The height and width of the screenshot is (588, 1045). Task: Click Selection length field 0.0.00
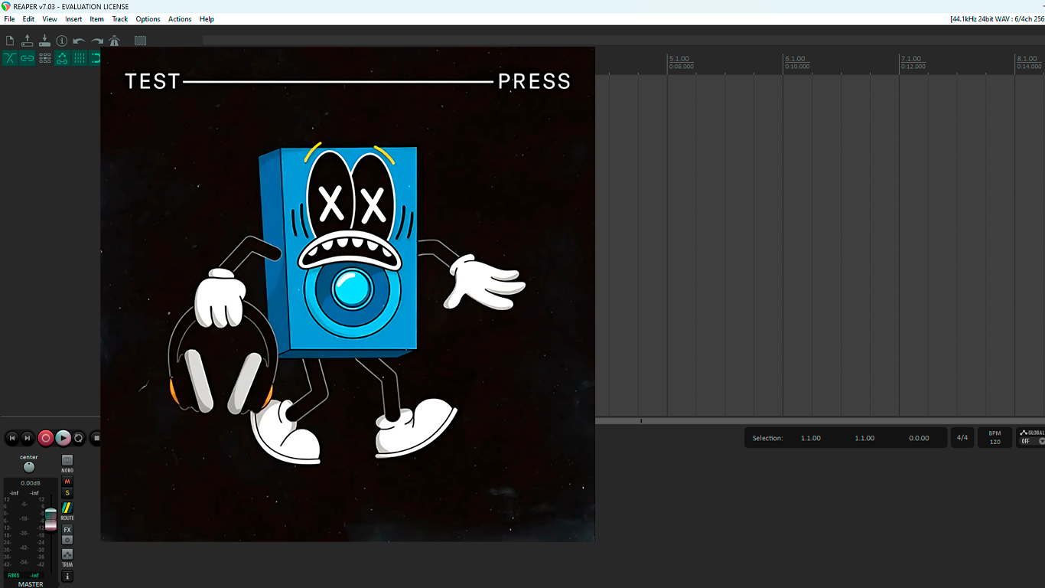[x=919, y=438]
